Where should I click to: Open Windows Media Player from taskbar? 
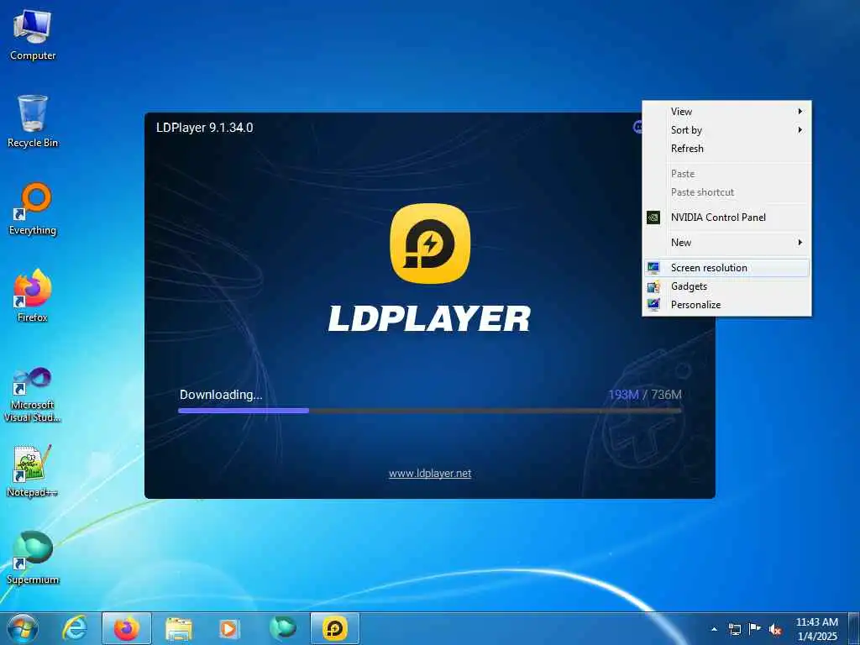tap(229, 628)
